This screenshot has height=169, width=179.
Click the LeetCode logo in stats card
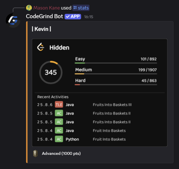coord(41,47)
